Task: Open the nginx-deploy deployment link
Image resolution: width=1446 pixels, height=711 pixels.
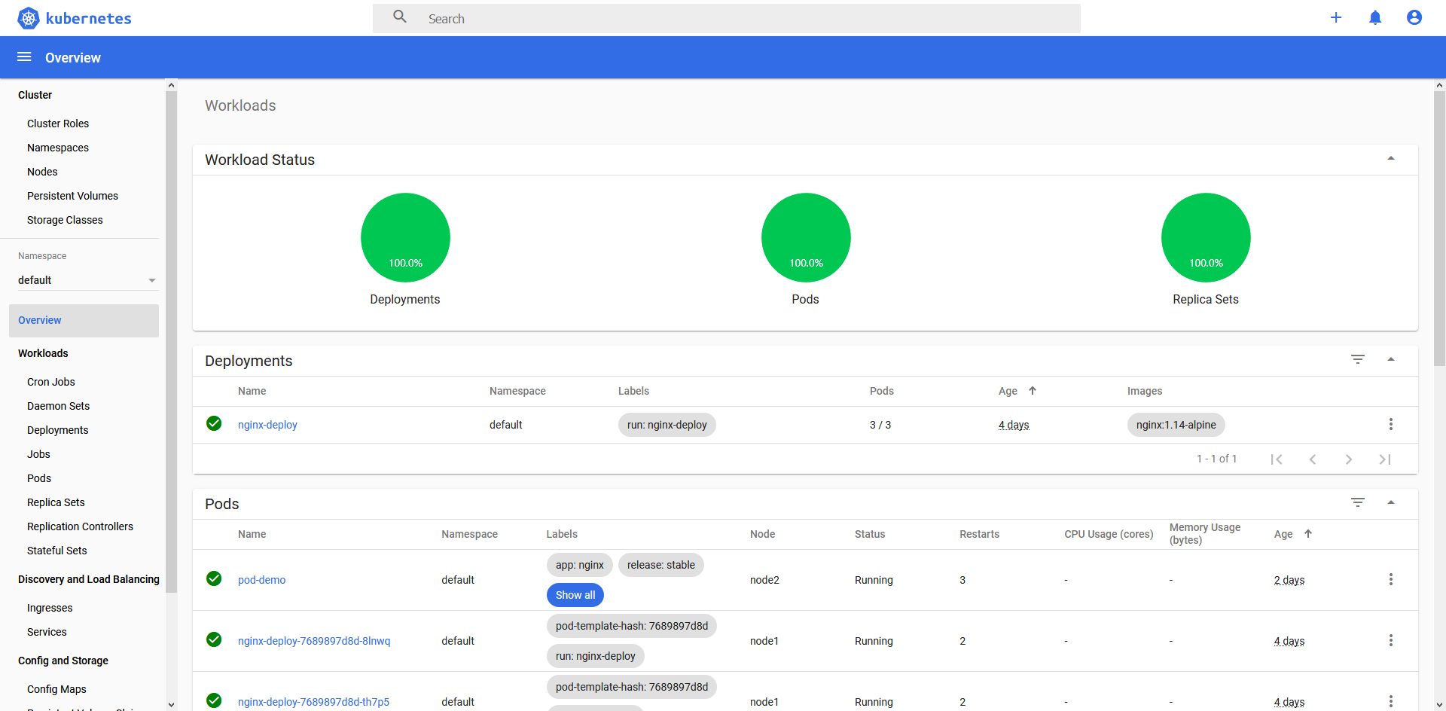Action: coord(267,425)
